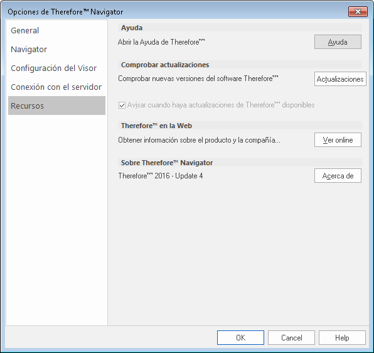
Task: Select Configuración del Visor in sidebar
Action: pyautogui.click(x=56, y=68)
